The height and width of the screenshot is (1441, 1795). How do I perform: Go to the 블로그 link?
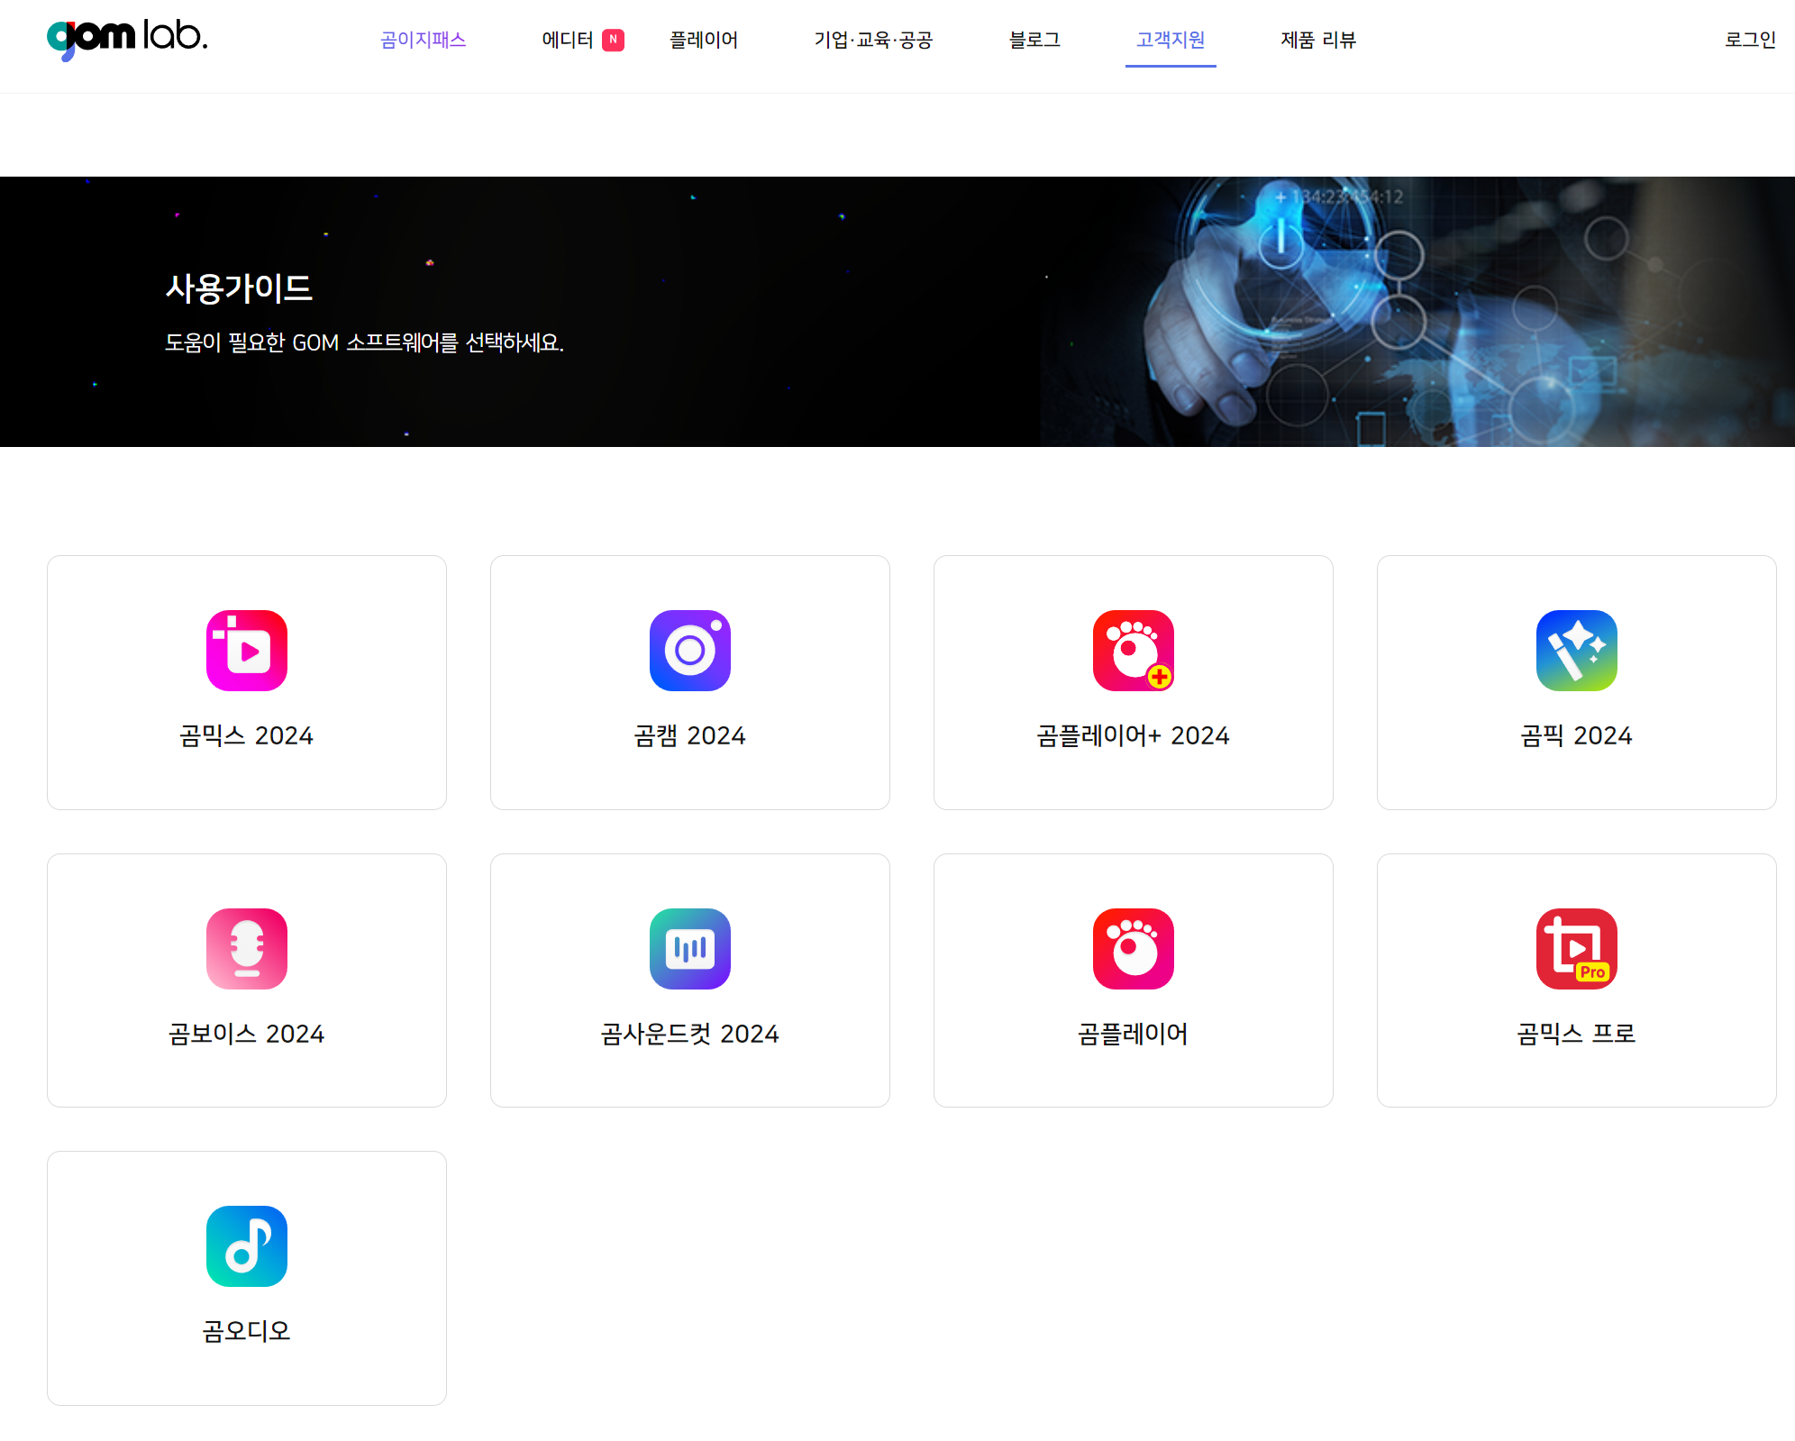(x=1034, y=40)
